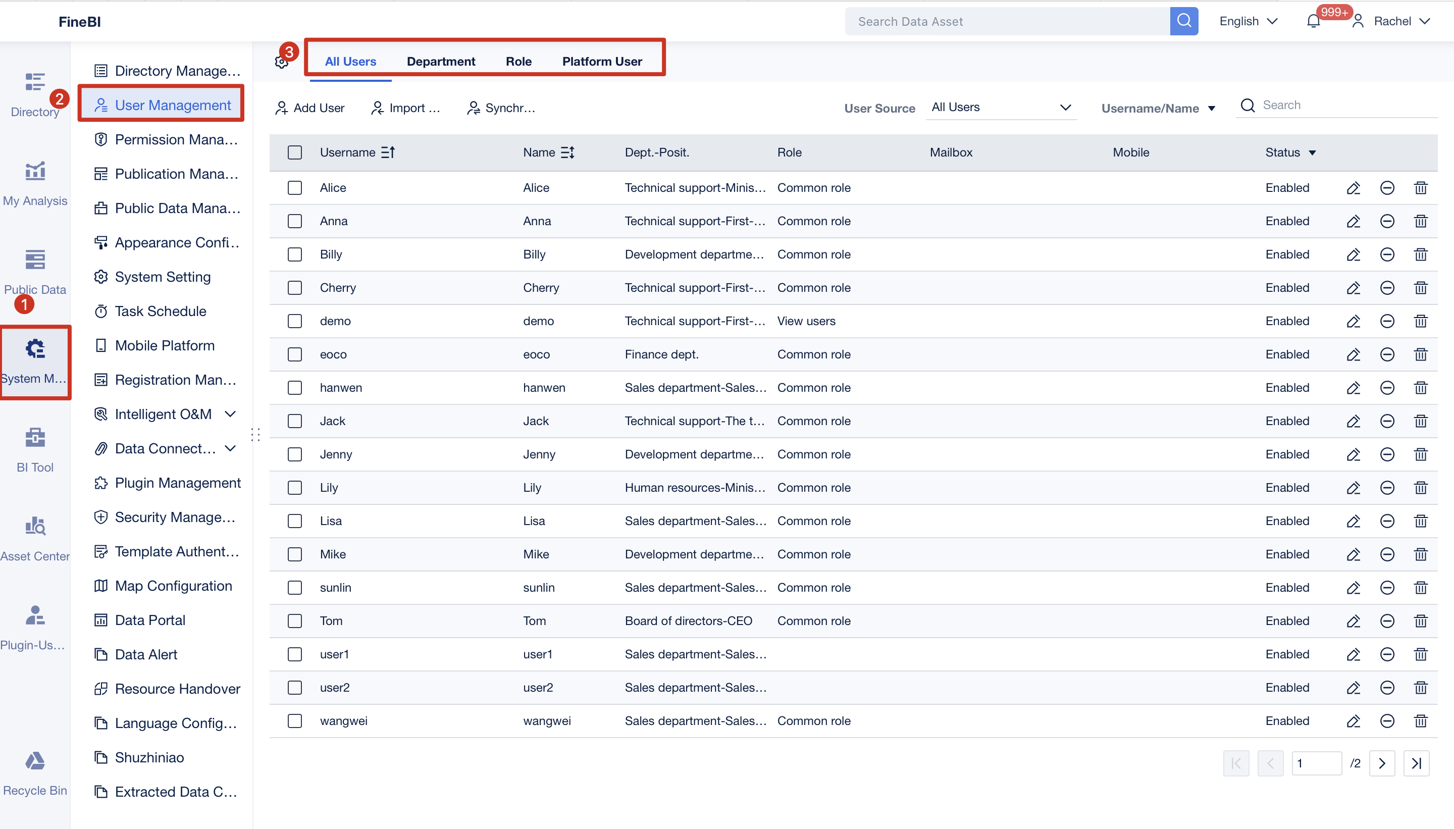Image resolution: width=1454 pixels, height=829 pixels.
Task: Open the English language dropdown
Action: click(1248, 21)
